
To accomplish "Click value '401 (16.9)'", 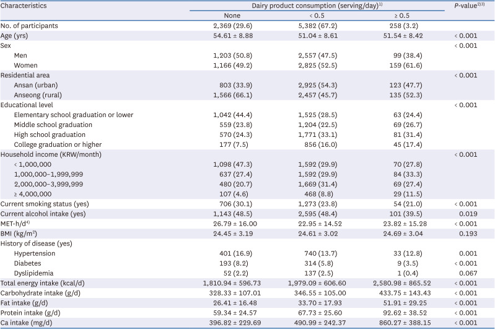I will [x=236, y=253].
